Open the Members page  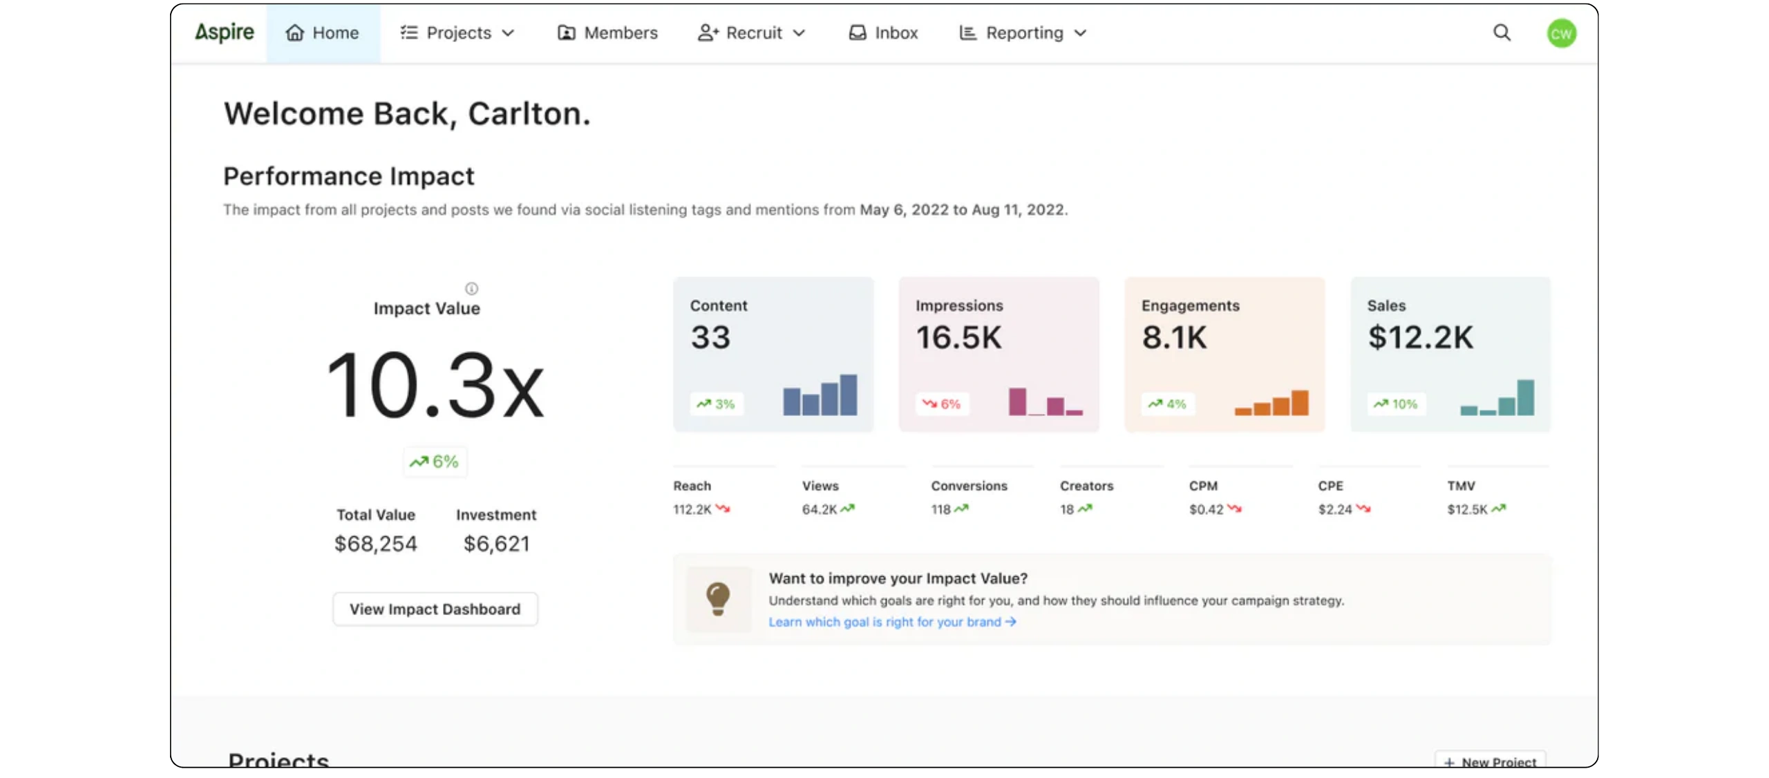point(607,32)
